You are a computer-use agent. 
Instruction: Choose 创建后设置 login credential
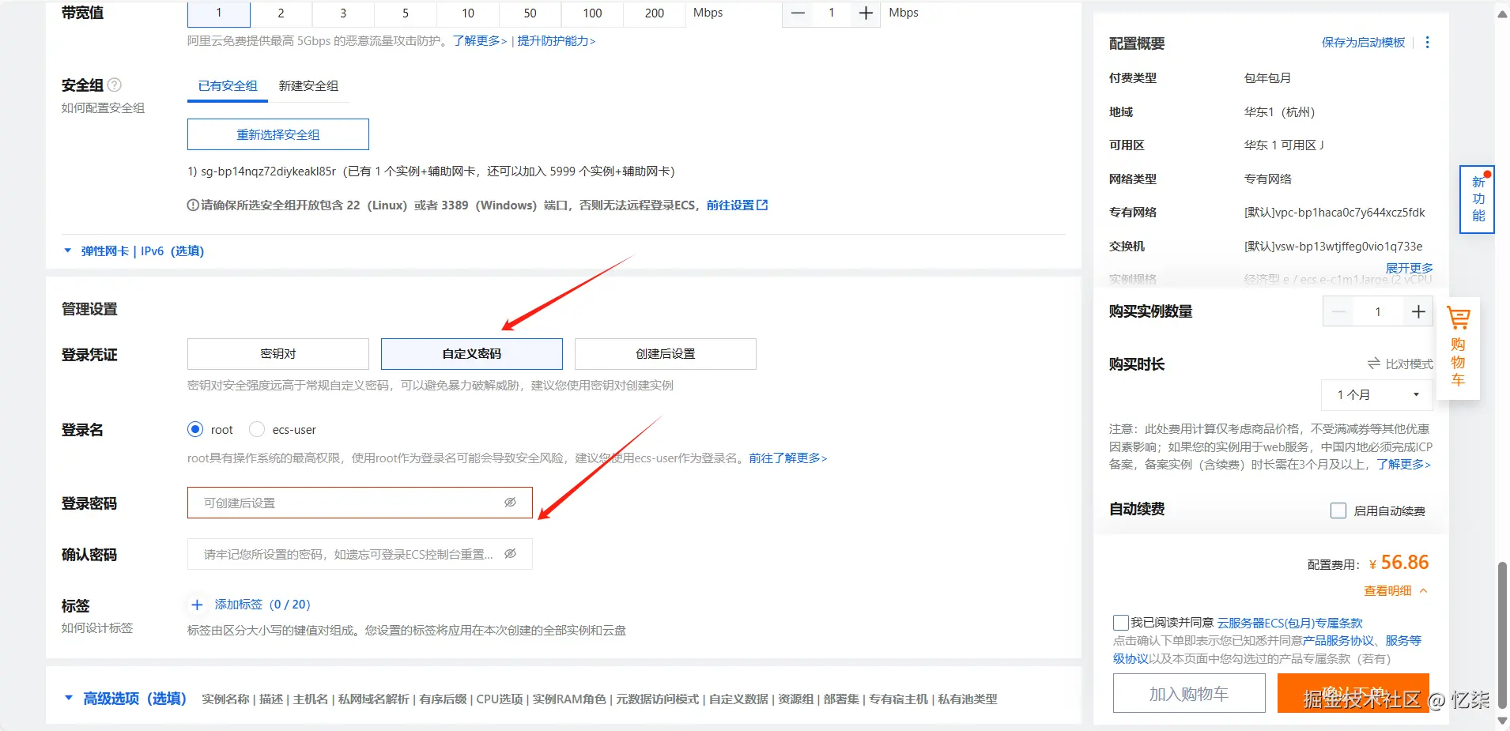tap(666, 354)
